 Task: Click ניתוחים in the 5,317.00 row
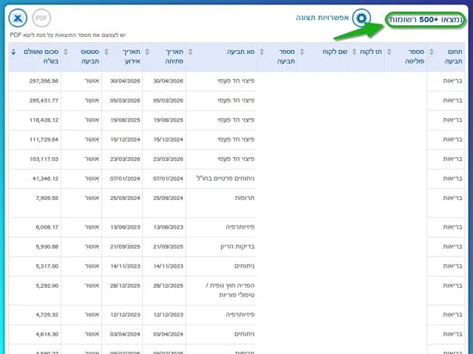coord(245,266)
